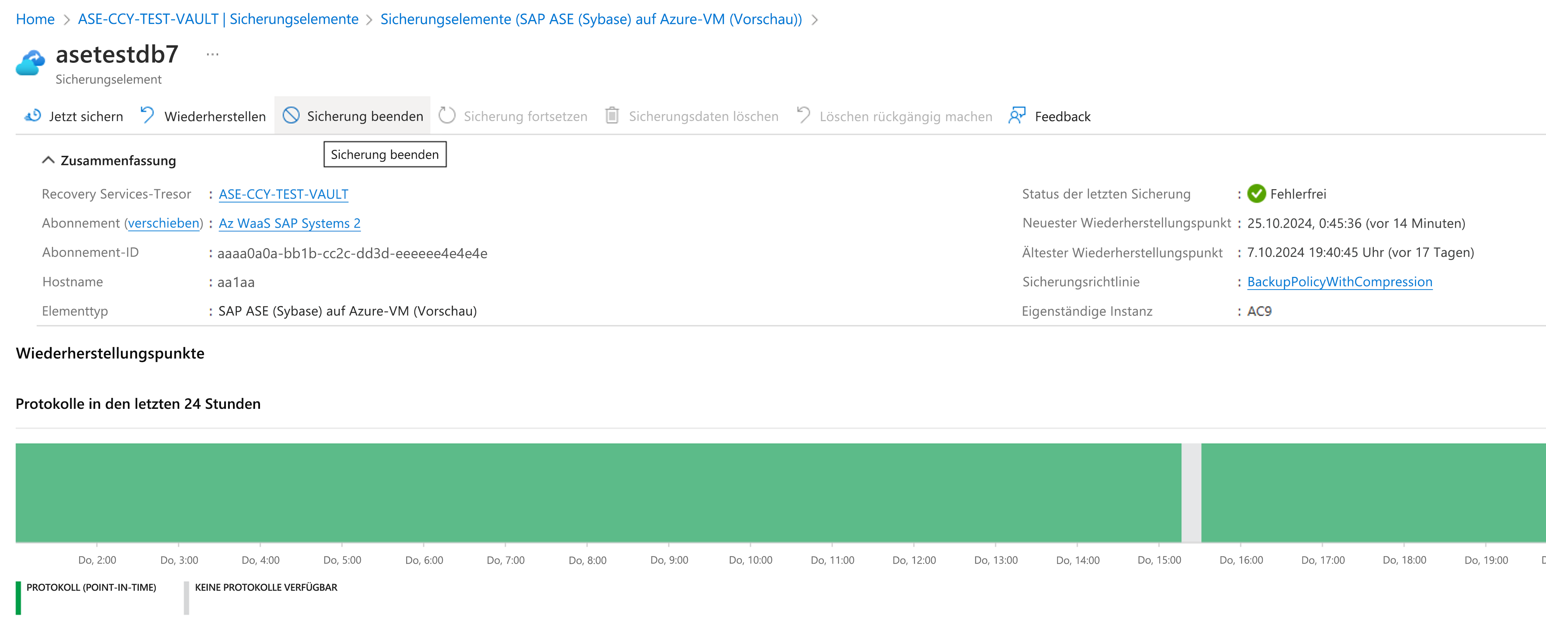This screenshot has height=618, width=1546.
Task: Click the green log bar near Do, 8:00
Action: coord(587,493)
